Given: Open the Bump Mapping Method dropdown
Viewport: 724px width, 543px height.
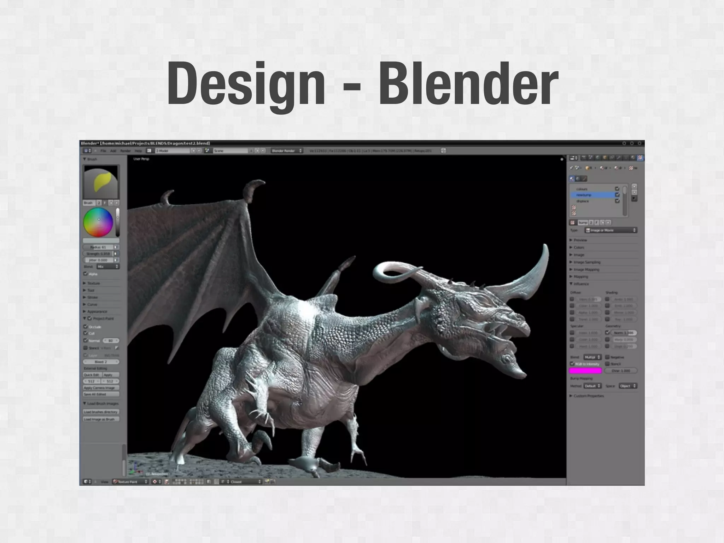Looking at the screenshot, I should tap(593, 386).
